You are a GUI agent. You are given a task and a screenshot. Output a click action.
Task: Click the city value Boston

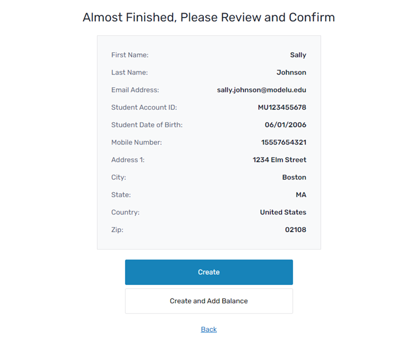click(294, 177)
